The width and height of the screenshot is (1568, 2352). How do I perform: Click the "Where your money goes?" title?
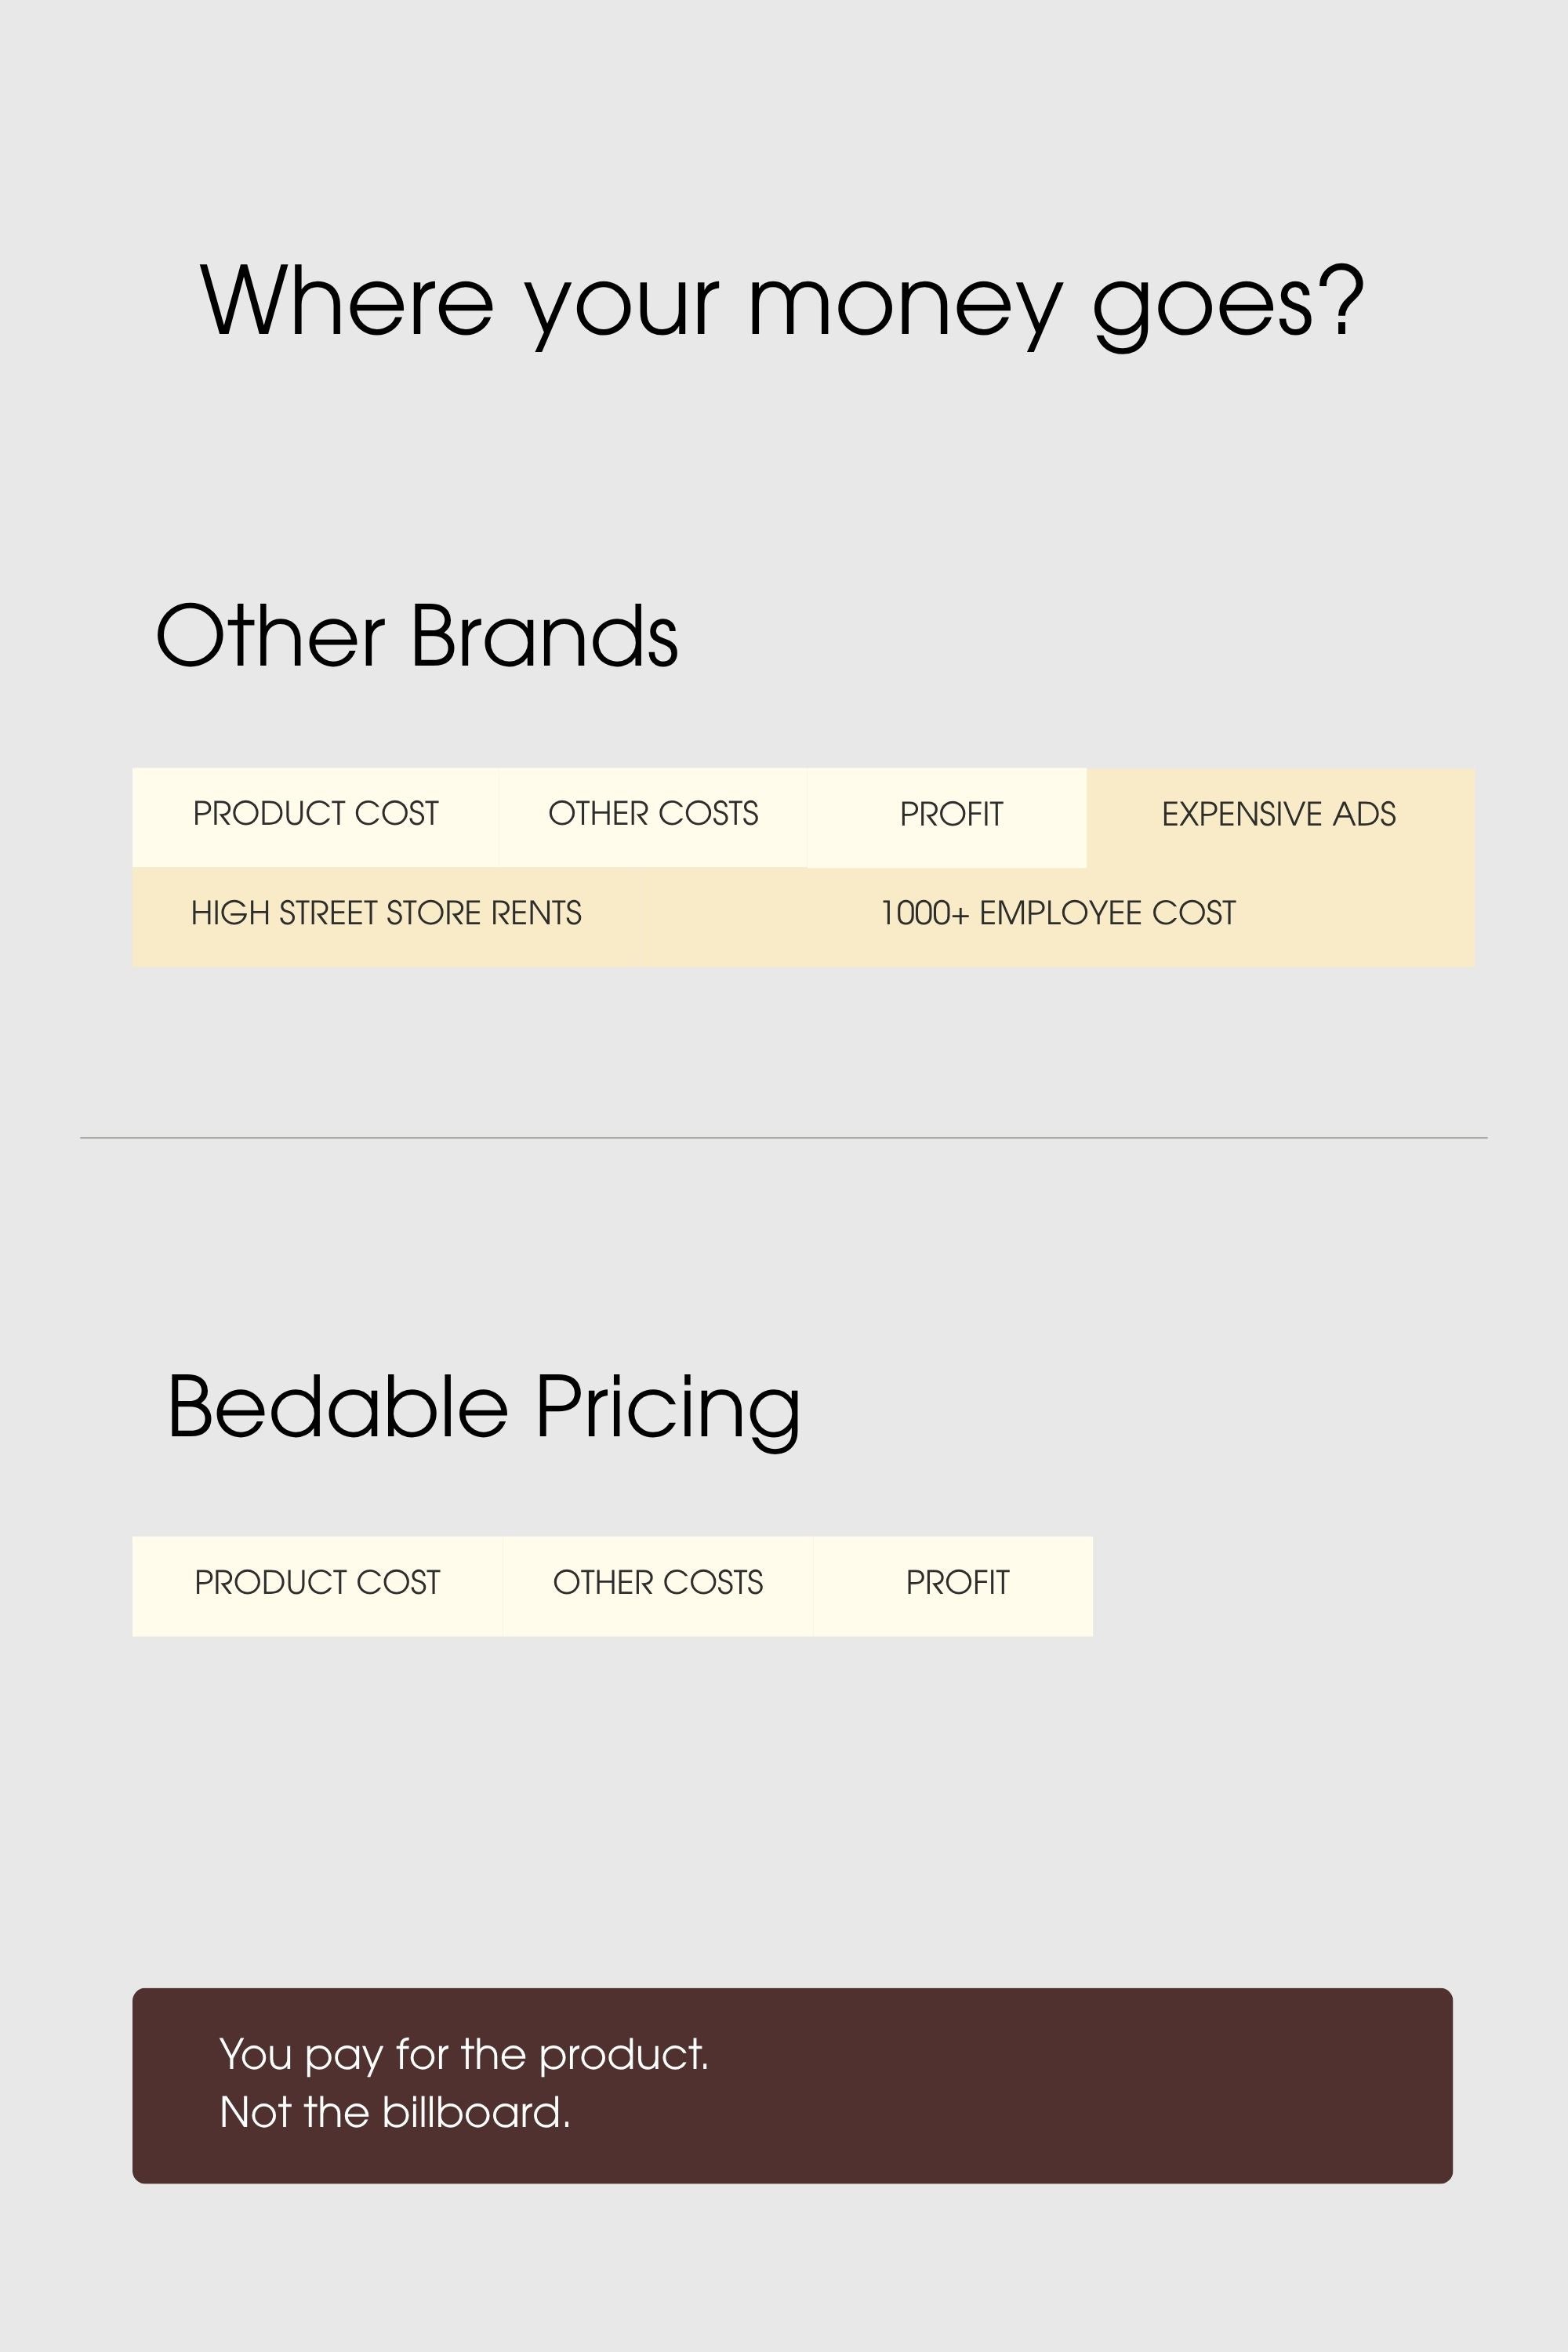(x=782, y=303)
